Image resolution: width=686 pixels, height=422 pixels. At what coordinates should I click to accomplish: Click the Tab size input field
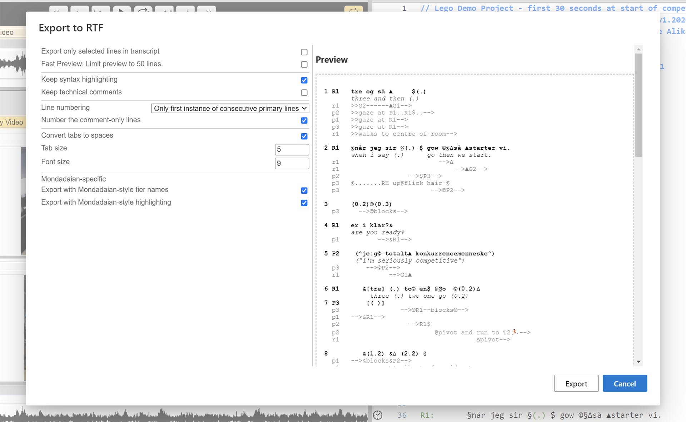pos(292,149)
